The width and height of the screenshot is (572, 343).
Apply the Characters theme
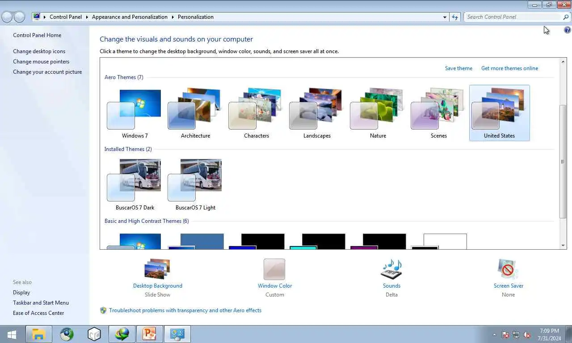coord(256,113)
